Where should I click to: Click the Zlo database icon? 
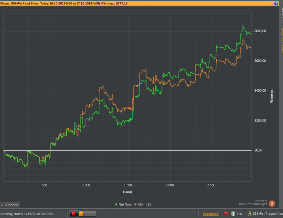coord(233,214)
